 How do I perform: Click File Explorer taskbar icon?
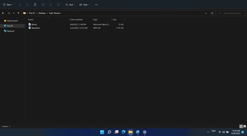click(x=131, y=132)
